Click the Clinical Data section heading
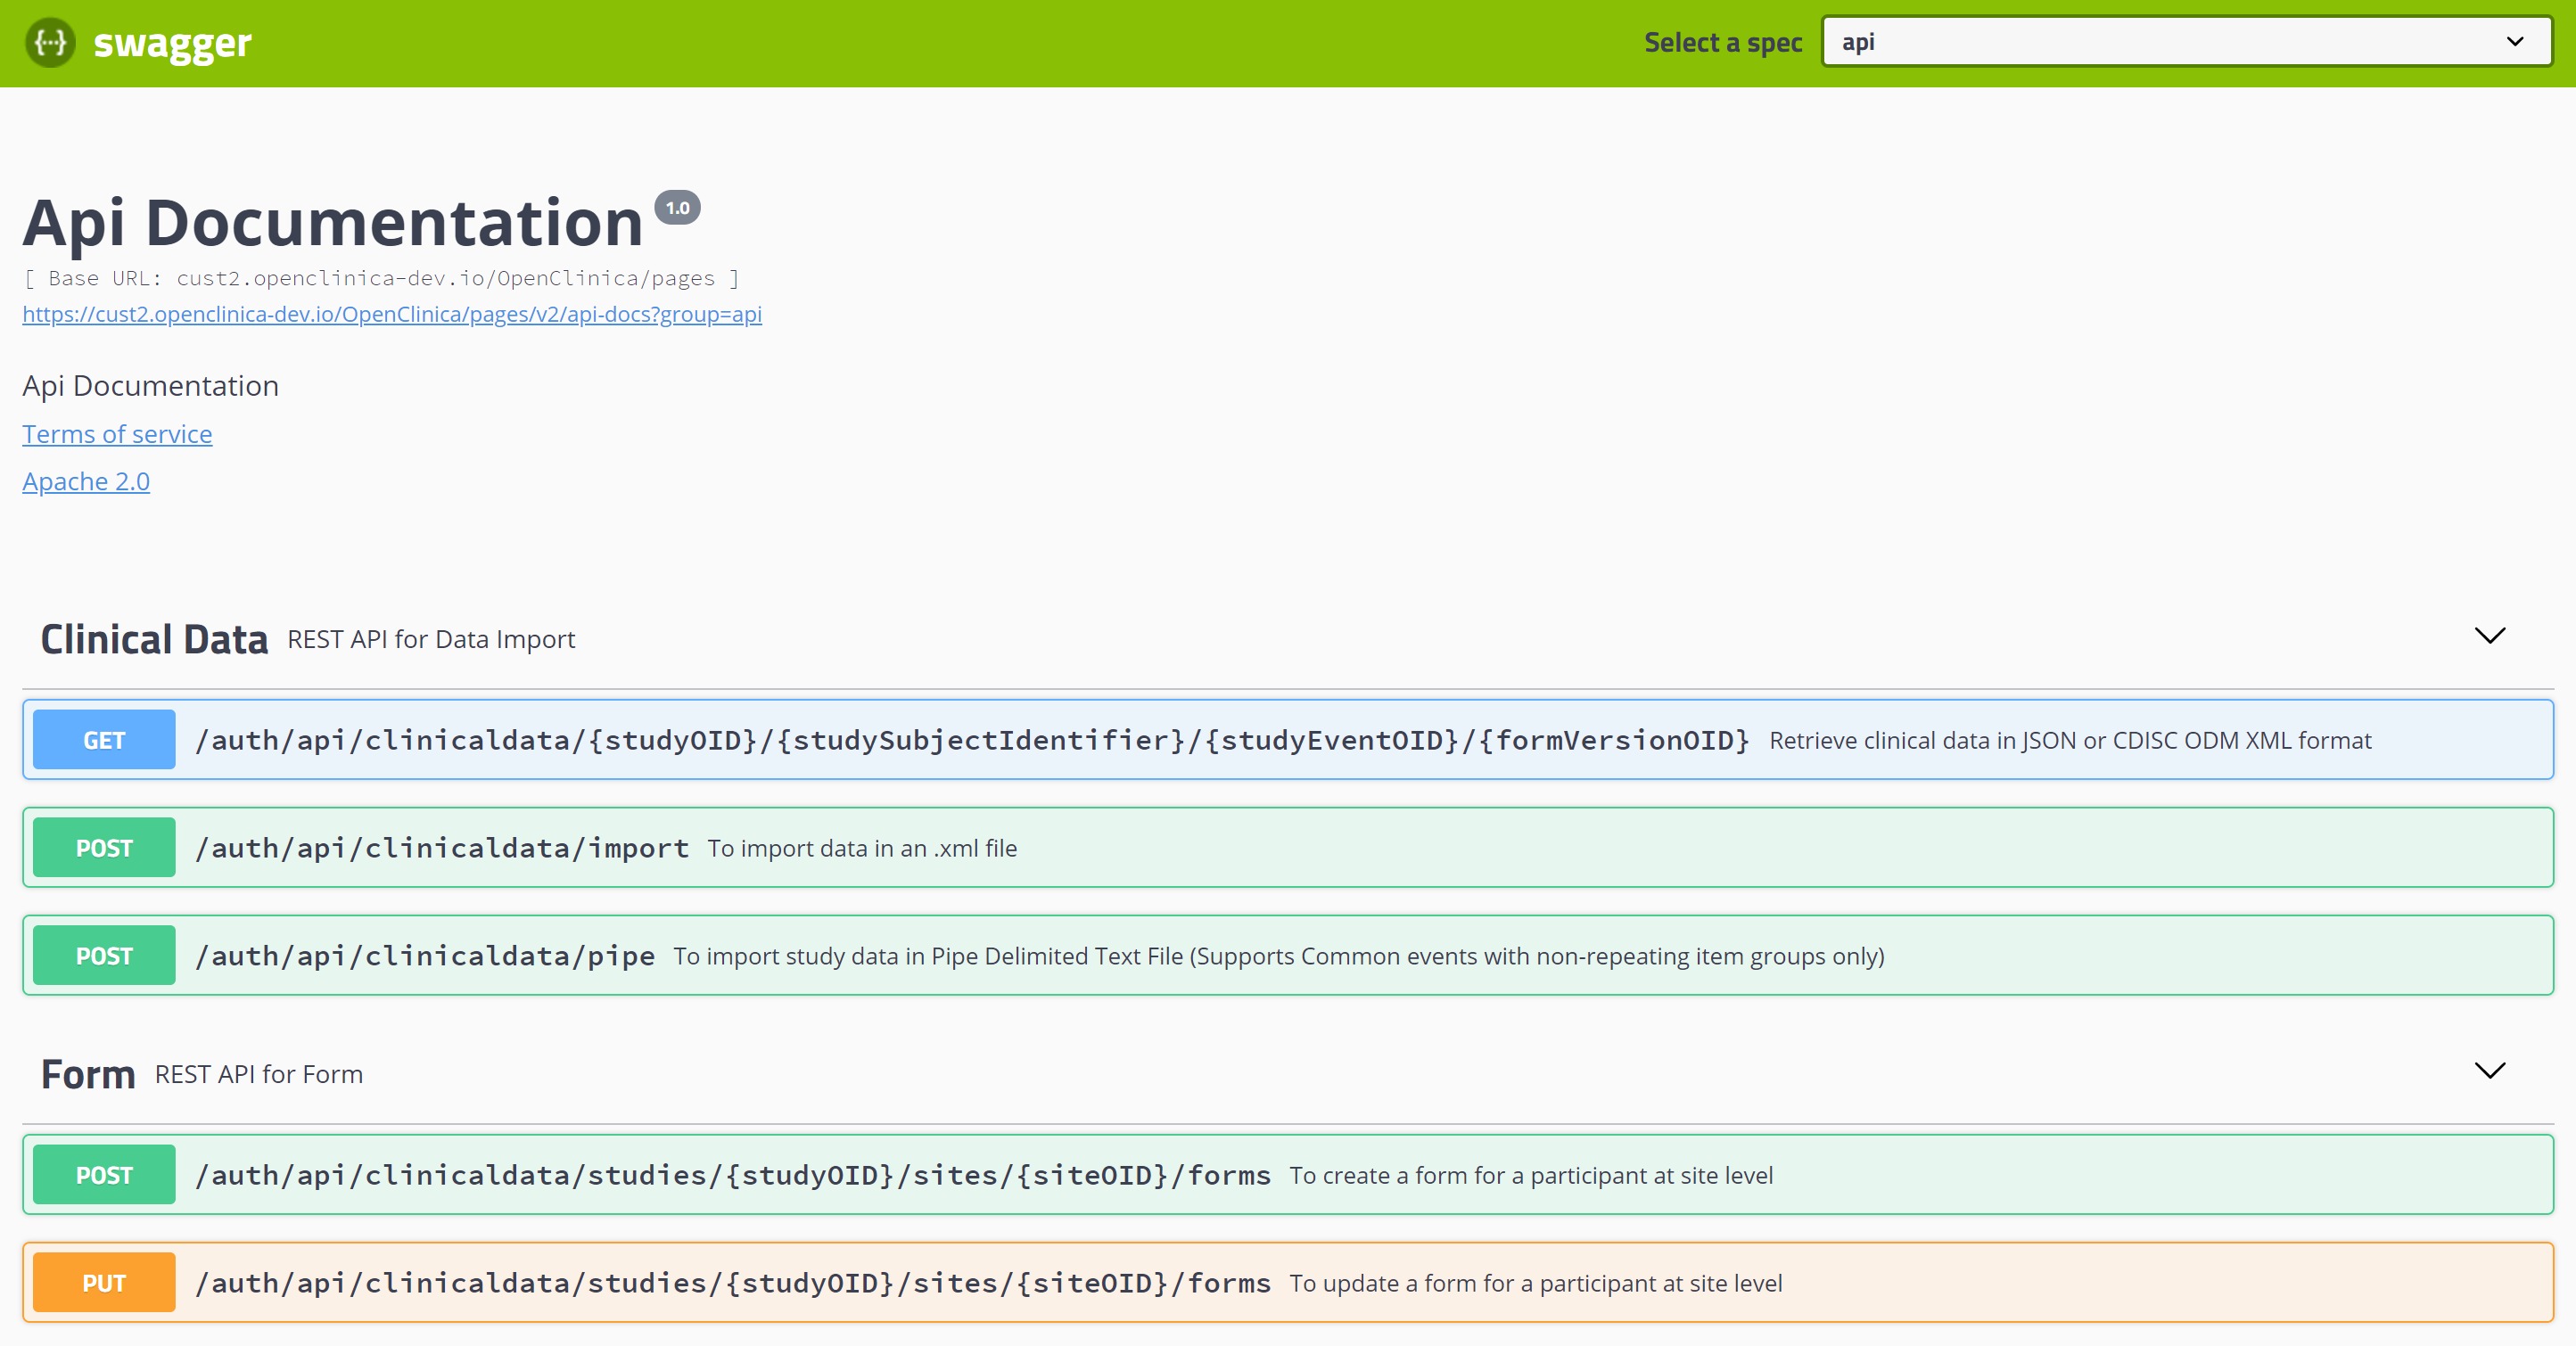The height and width of the screenshot is (1346, 2576). tap(154, 640)
